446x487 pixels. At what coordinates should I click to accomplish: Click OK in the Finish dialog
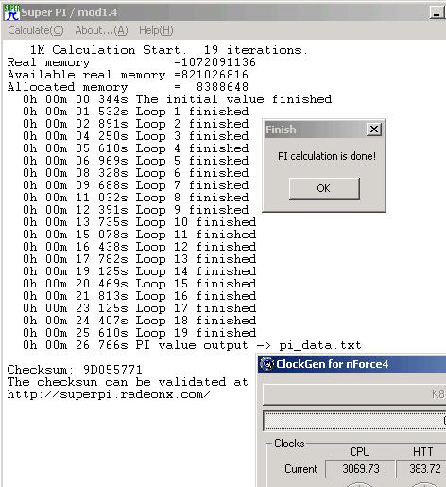(x=324, y=188)
